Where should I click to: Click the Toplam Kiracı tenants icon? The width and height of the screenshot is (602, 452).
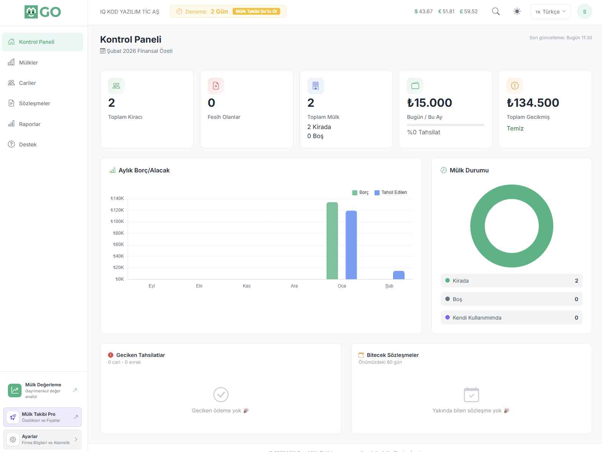click(116, 86)
